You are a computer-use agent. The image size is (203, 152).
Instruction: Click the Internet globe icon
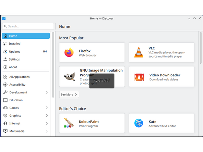[x=5, y=123]
